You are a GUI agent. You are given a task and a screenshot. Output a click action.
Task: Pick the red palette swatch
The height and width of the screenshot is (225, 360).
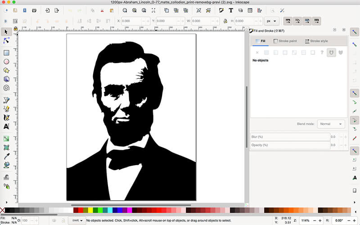pos(81,210)
